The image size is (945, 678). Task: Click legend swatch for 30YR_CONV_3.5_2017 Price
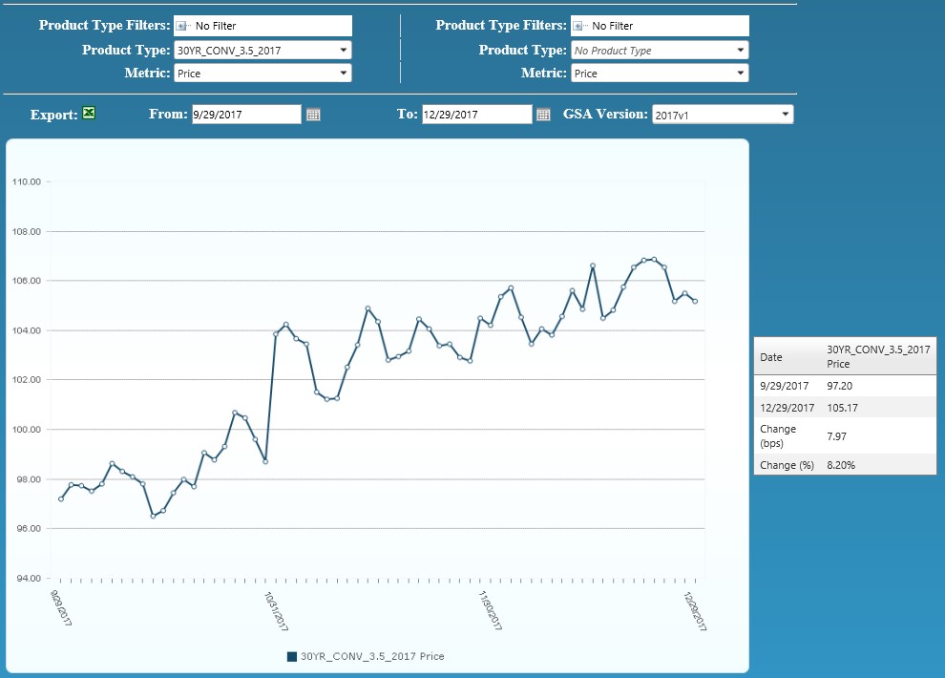292,656
